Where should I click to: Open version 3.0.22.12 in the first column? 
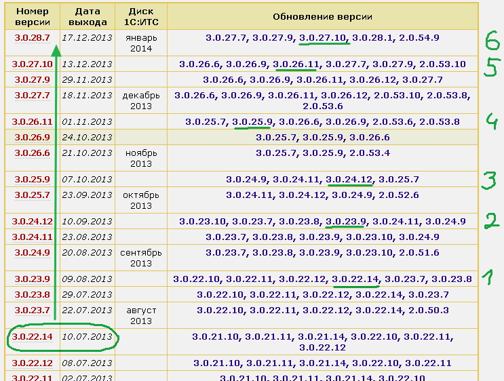[32, 363]
